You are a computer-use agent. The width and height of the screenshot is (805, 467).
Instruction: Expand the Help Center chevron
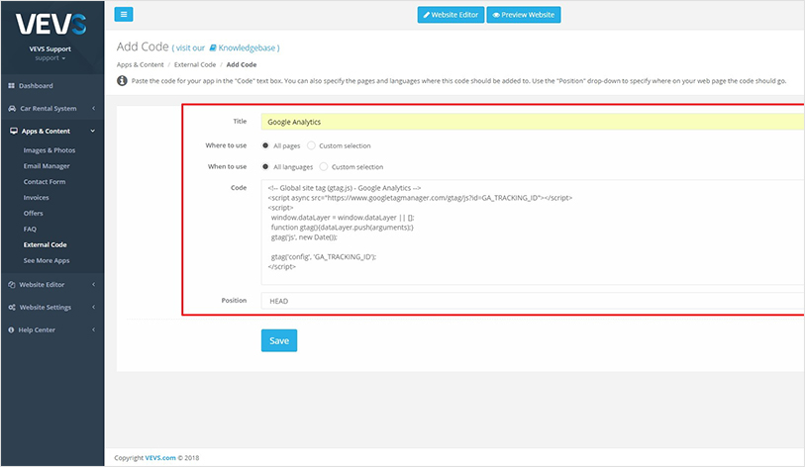coord(93,330)
